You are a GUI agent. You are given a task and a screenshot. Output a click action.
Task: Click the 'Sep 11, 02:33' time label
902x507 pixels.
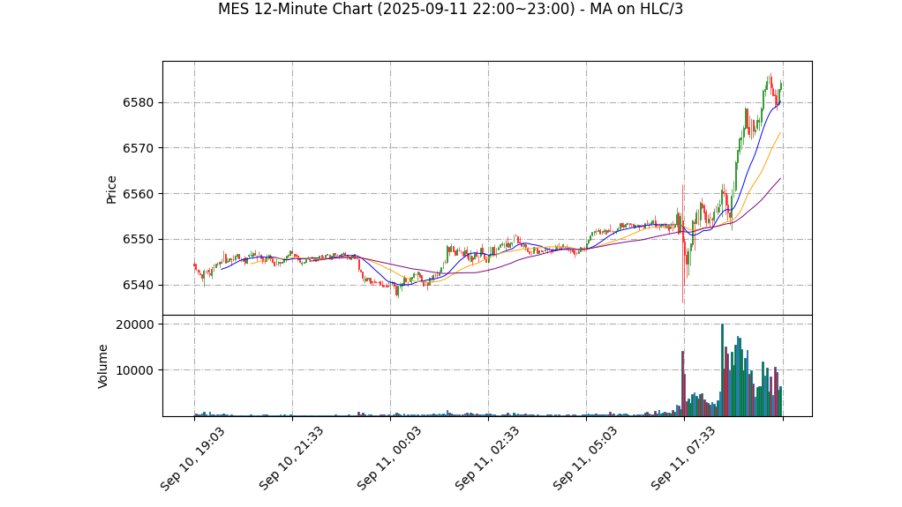point(486,459)
